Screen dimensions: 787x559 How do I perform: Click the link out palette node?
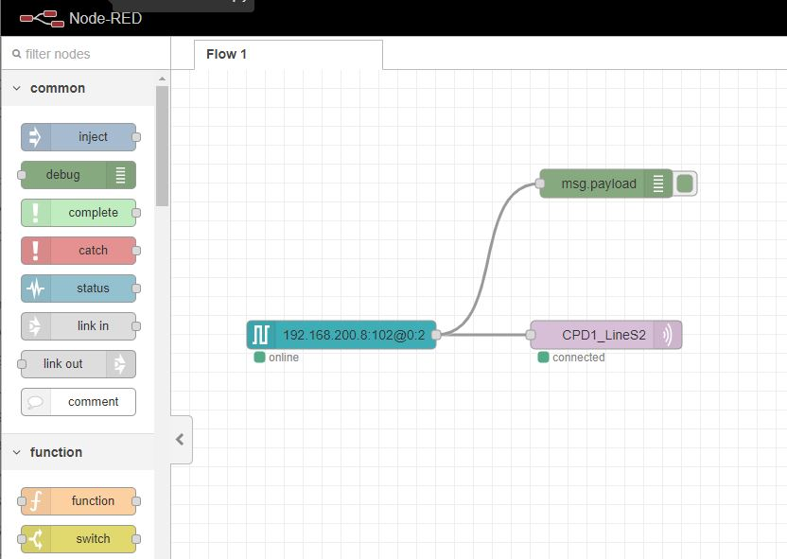(x=78, y=364)
